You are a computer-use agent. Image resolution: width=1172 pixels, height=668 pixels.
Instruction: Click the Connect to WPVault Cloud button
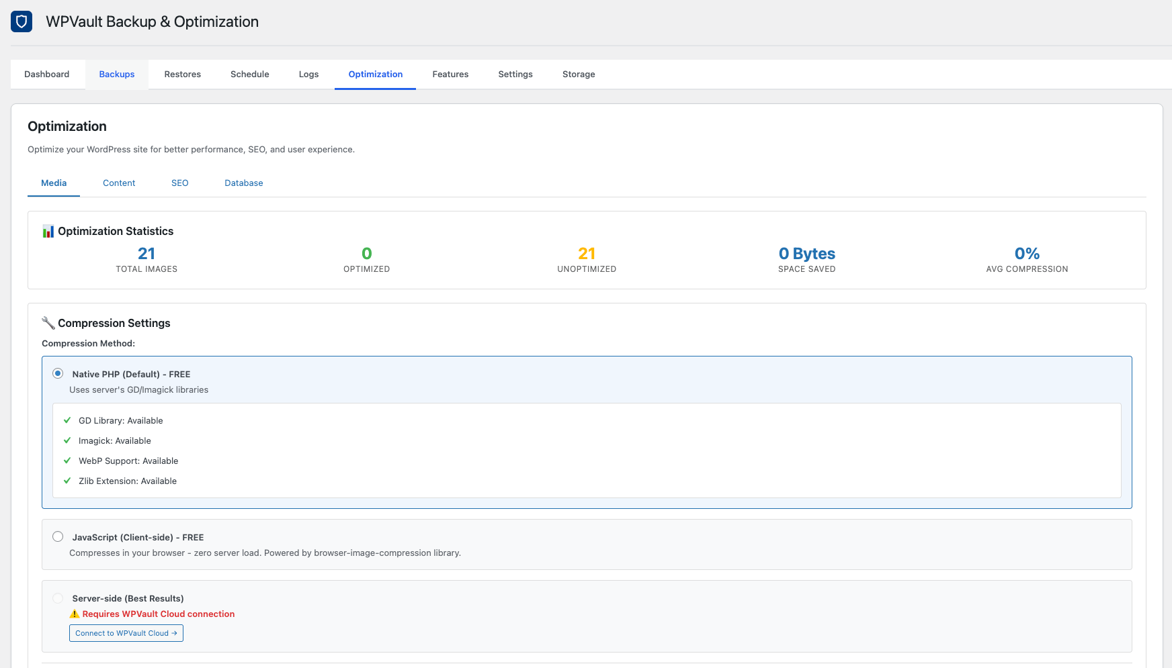[126, 633]
